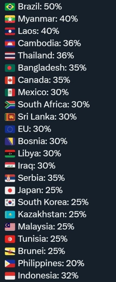
Task: Click the 'Libya: 30%' text
Action: [39, 154]
